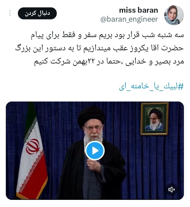Click the display name miss baran
190x207 pixels.
pos(139,10)
